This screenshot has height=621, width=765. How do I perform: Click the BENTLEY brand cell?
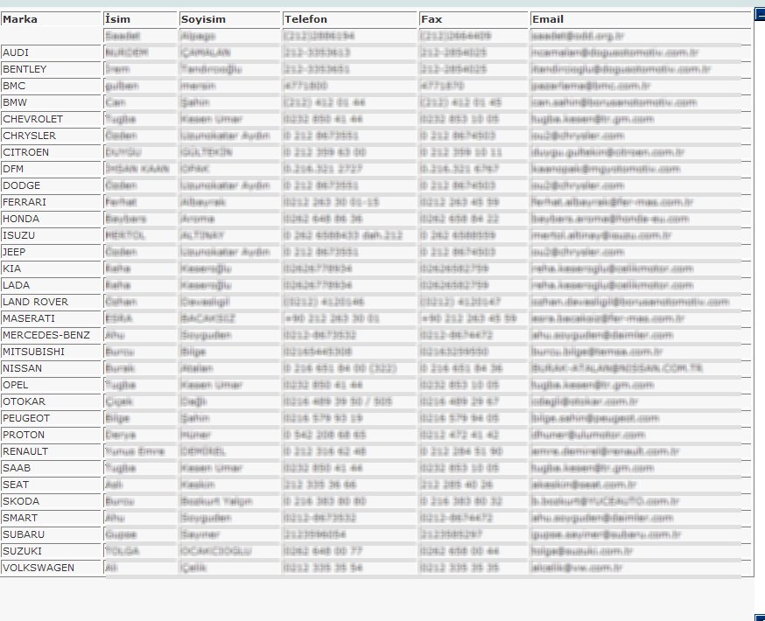(x=51, y=69)
